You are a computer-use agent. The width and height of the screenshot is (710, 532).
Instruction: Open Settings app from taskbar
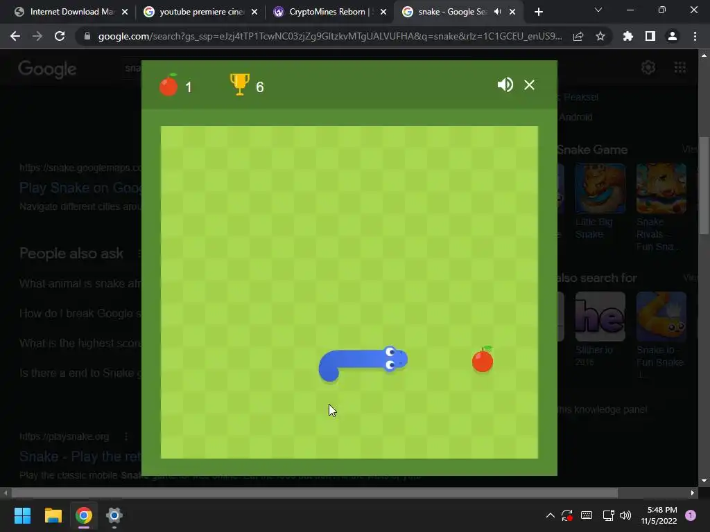[114, 515]
